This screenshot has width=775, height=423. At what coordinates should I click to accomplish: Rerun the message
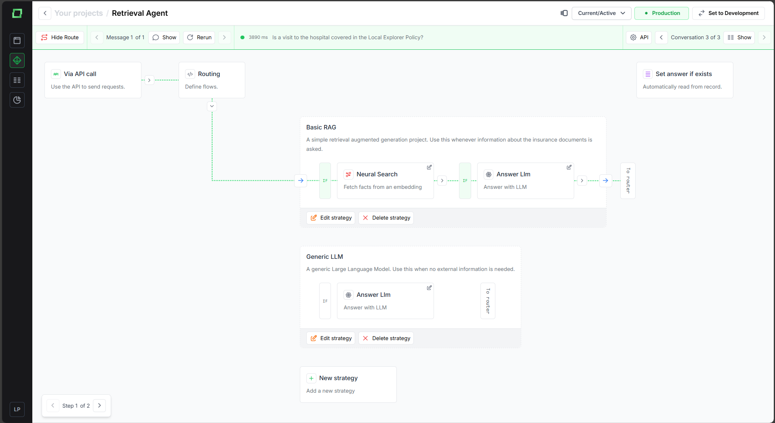[199, 37]
